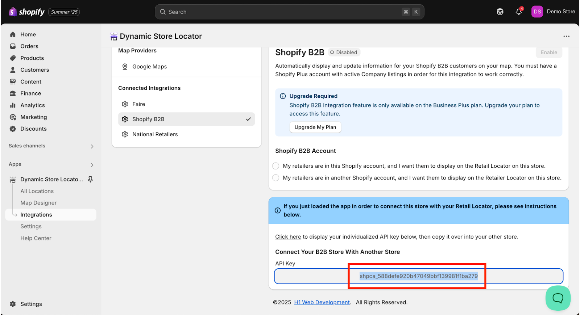Image resolution: width=580 pixels, height=315 pixels.
Task: Click the Search field
Action: point(289,12)
